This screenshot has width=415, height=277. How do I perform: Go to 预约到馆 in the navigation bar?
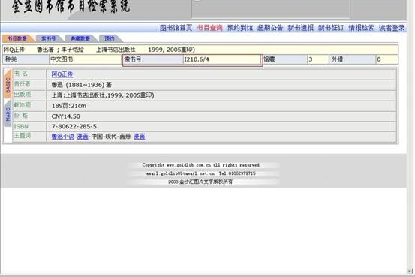(x=240, y=28)
